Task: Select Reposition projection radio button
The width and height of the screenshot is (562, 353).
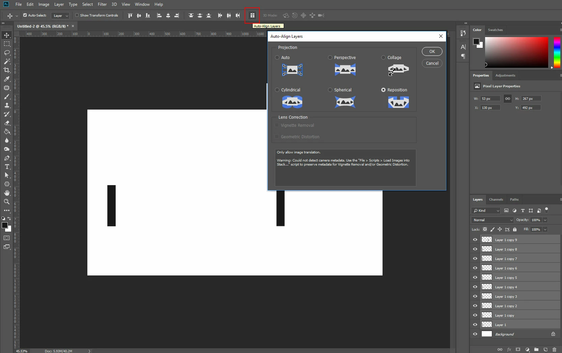Action: click(x=383, y=90)
